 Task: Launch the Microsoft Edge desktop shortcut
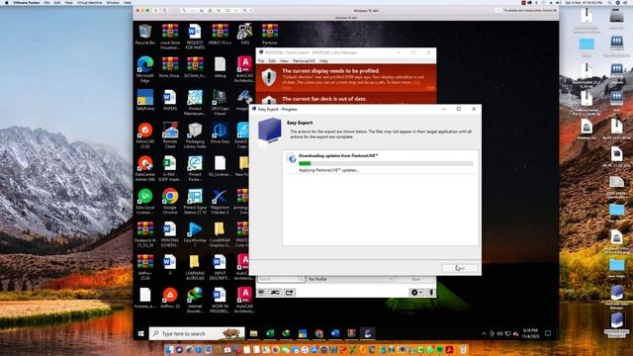[145, 69]
